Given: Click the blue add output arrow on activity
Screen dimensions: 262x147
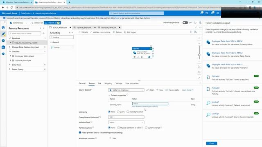Looking at the screenshot, I should point(149,57).
